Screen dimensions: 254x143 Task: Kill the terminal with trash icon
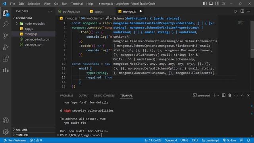(x=230, y=95)
